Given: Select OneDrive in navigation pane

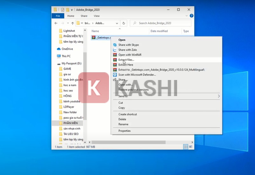Looking at the screenshot, I should tap(67, 49).
